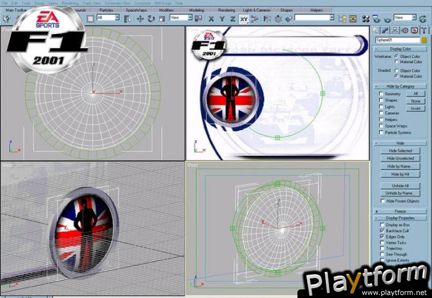The height and width of the screenshot is (298, 432).
Task: Open the Sphere01 object color swatch
Action: pos(424,40)
